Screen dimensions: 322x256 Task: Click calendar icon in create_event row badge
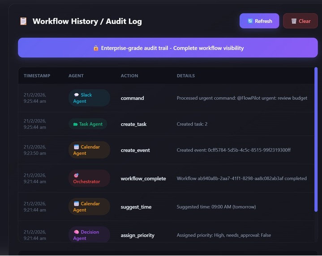(76, 147)
